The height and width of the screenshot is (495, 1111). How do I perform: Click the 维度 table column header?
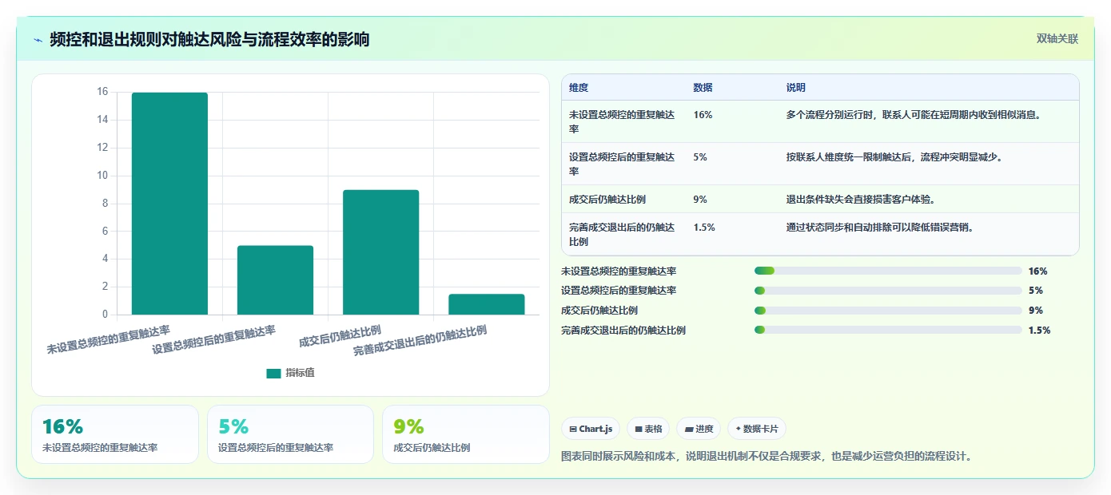pyautogui.click(x=579, y=88)
